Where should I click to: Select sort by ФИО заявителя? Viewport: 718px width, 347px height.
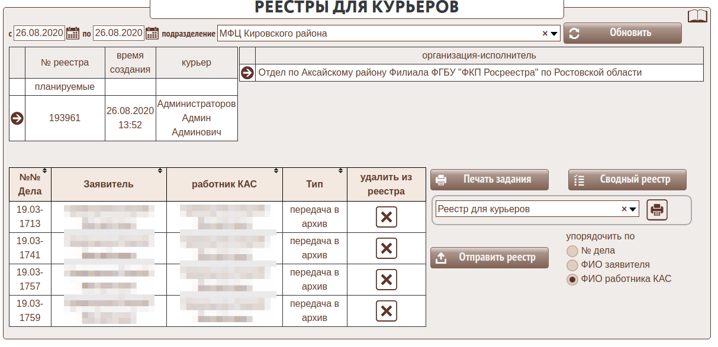click(x=572, y=265)
